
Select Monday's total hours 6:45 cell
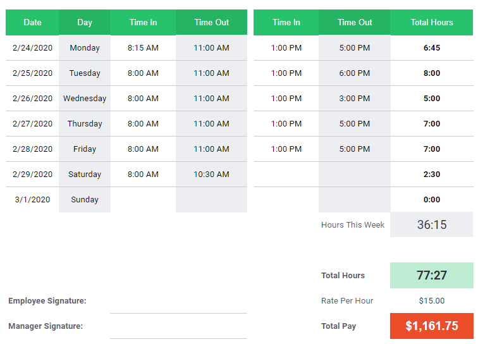[432, 48]
